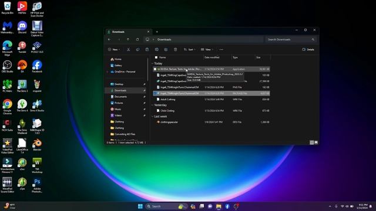Open LibreOffice desktop shortcut
This screenshot has width=376, height=211.
click(22, 147)
